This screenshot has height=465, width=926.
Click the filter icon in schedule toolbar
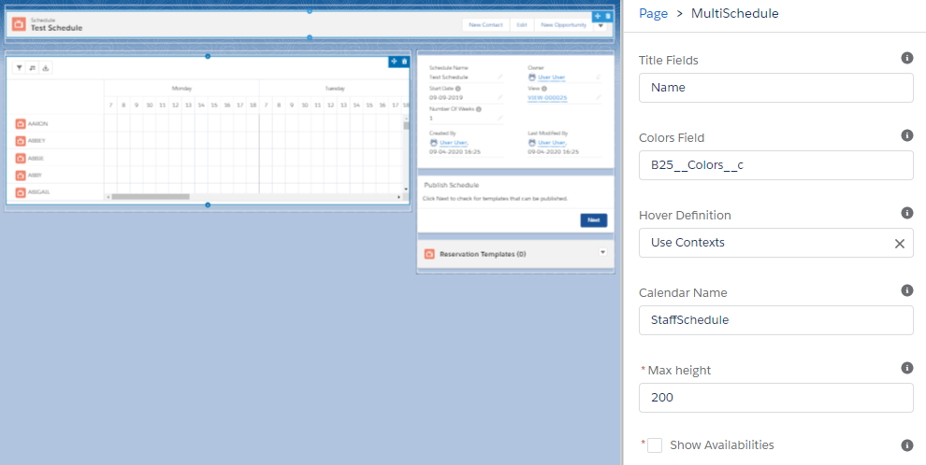point(20,68)
